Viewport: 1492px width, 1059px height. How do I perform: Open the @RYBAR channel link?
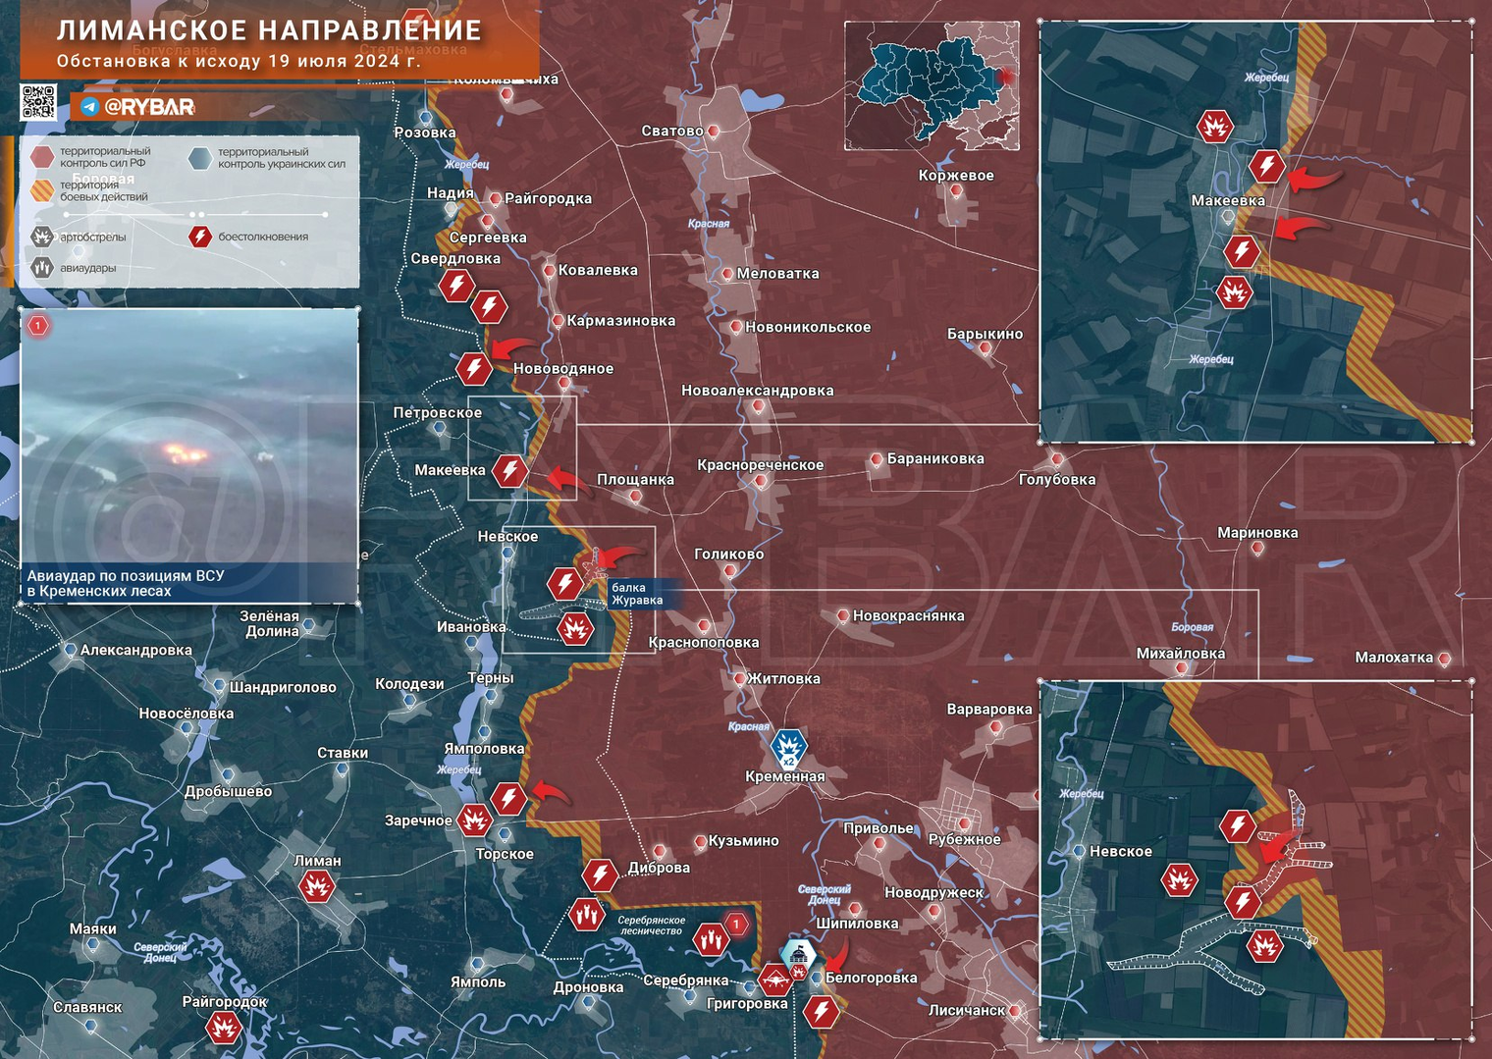[x=149, y=107]
